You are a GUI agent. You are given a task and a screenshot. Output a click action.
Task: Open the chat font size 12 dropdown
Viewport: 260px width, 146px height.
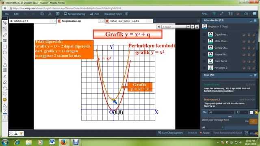[242, 113]
